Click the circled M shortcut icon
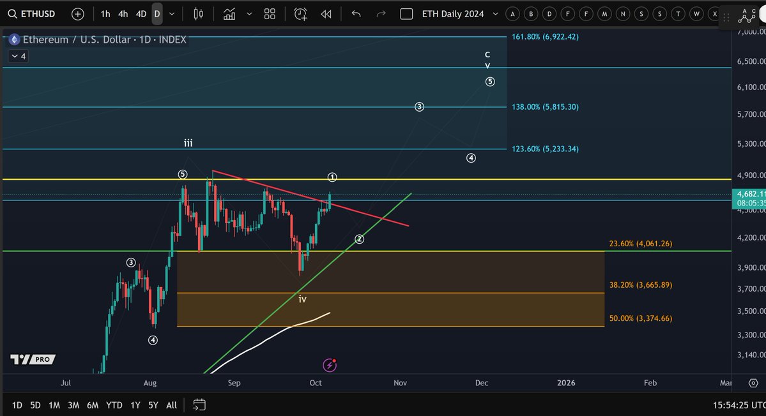Image resolution: width=766 pixels, height=416 pixels. [604, 14]
